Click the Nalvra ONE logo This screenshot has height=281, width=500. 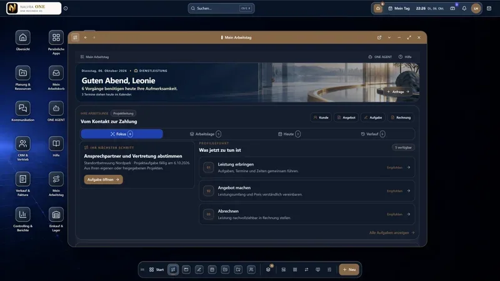point(34,8)
